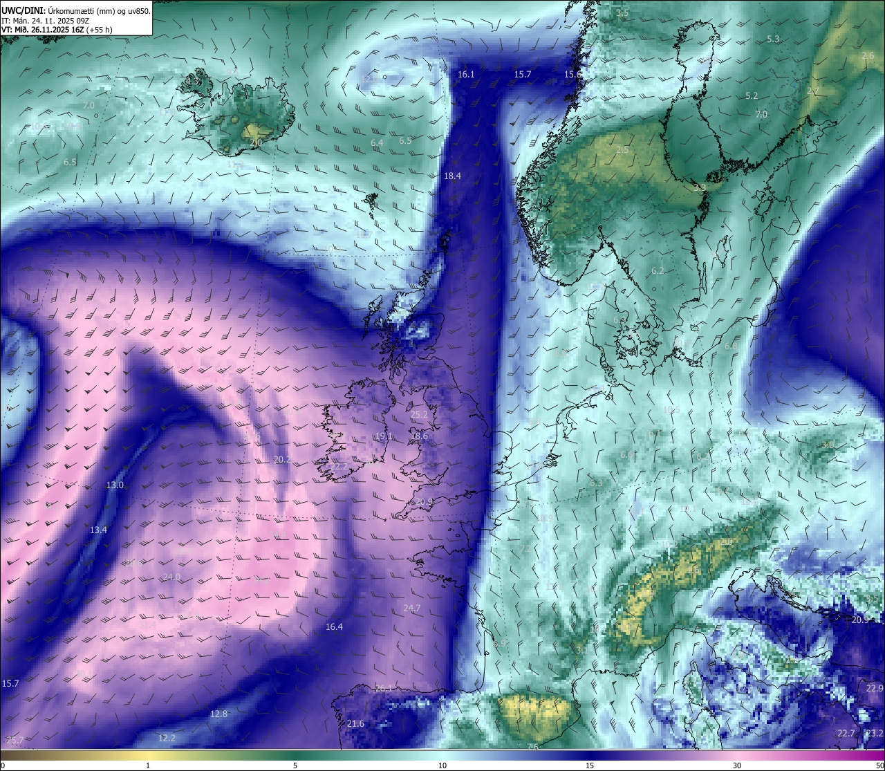Click the 25.7 value in the bottom-left corner
Screen dimensions: 885x771
point(15,740)
